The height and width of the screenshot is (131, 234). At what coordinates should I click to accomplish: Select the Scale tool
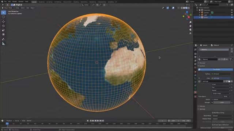coord(3,30)
